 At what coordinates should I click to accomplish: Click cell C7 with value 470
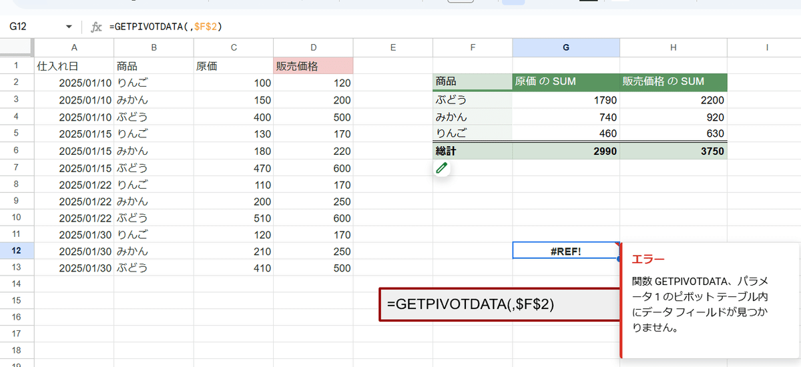click(x=234, y=167)
